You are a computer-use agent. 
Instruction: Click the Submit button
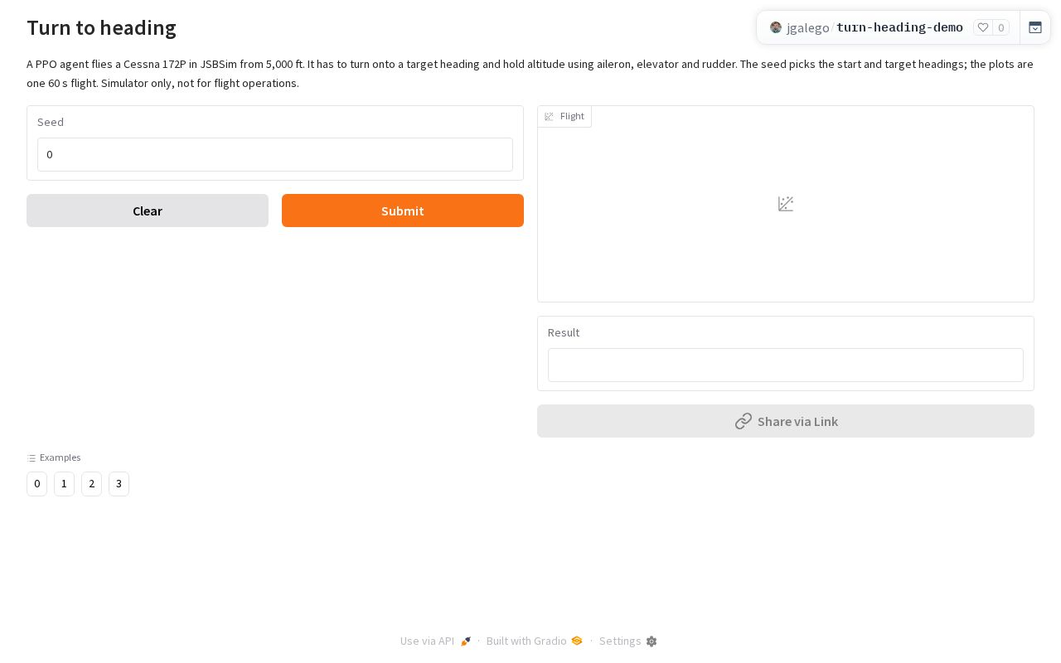click(x=403, y=211)
